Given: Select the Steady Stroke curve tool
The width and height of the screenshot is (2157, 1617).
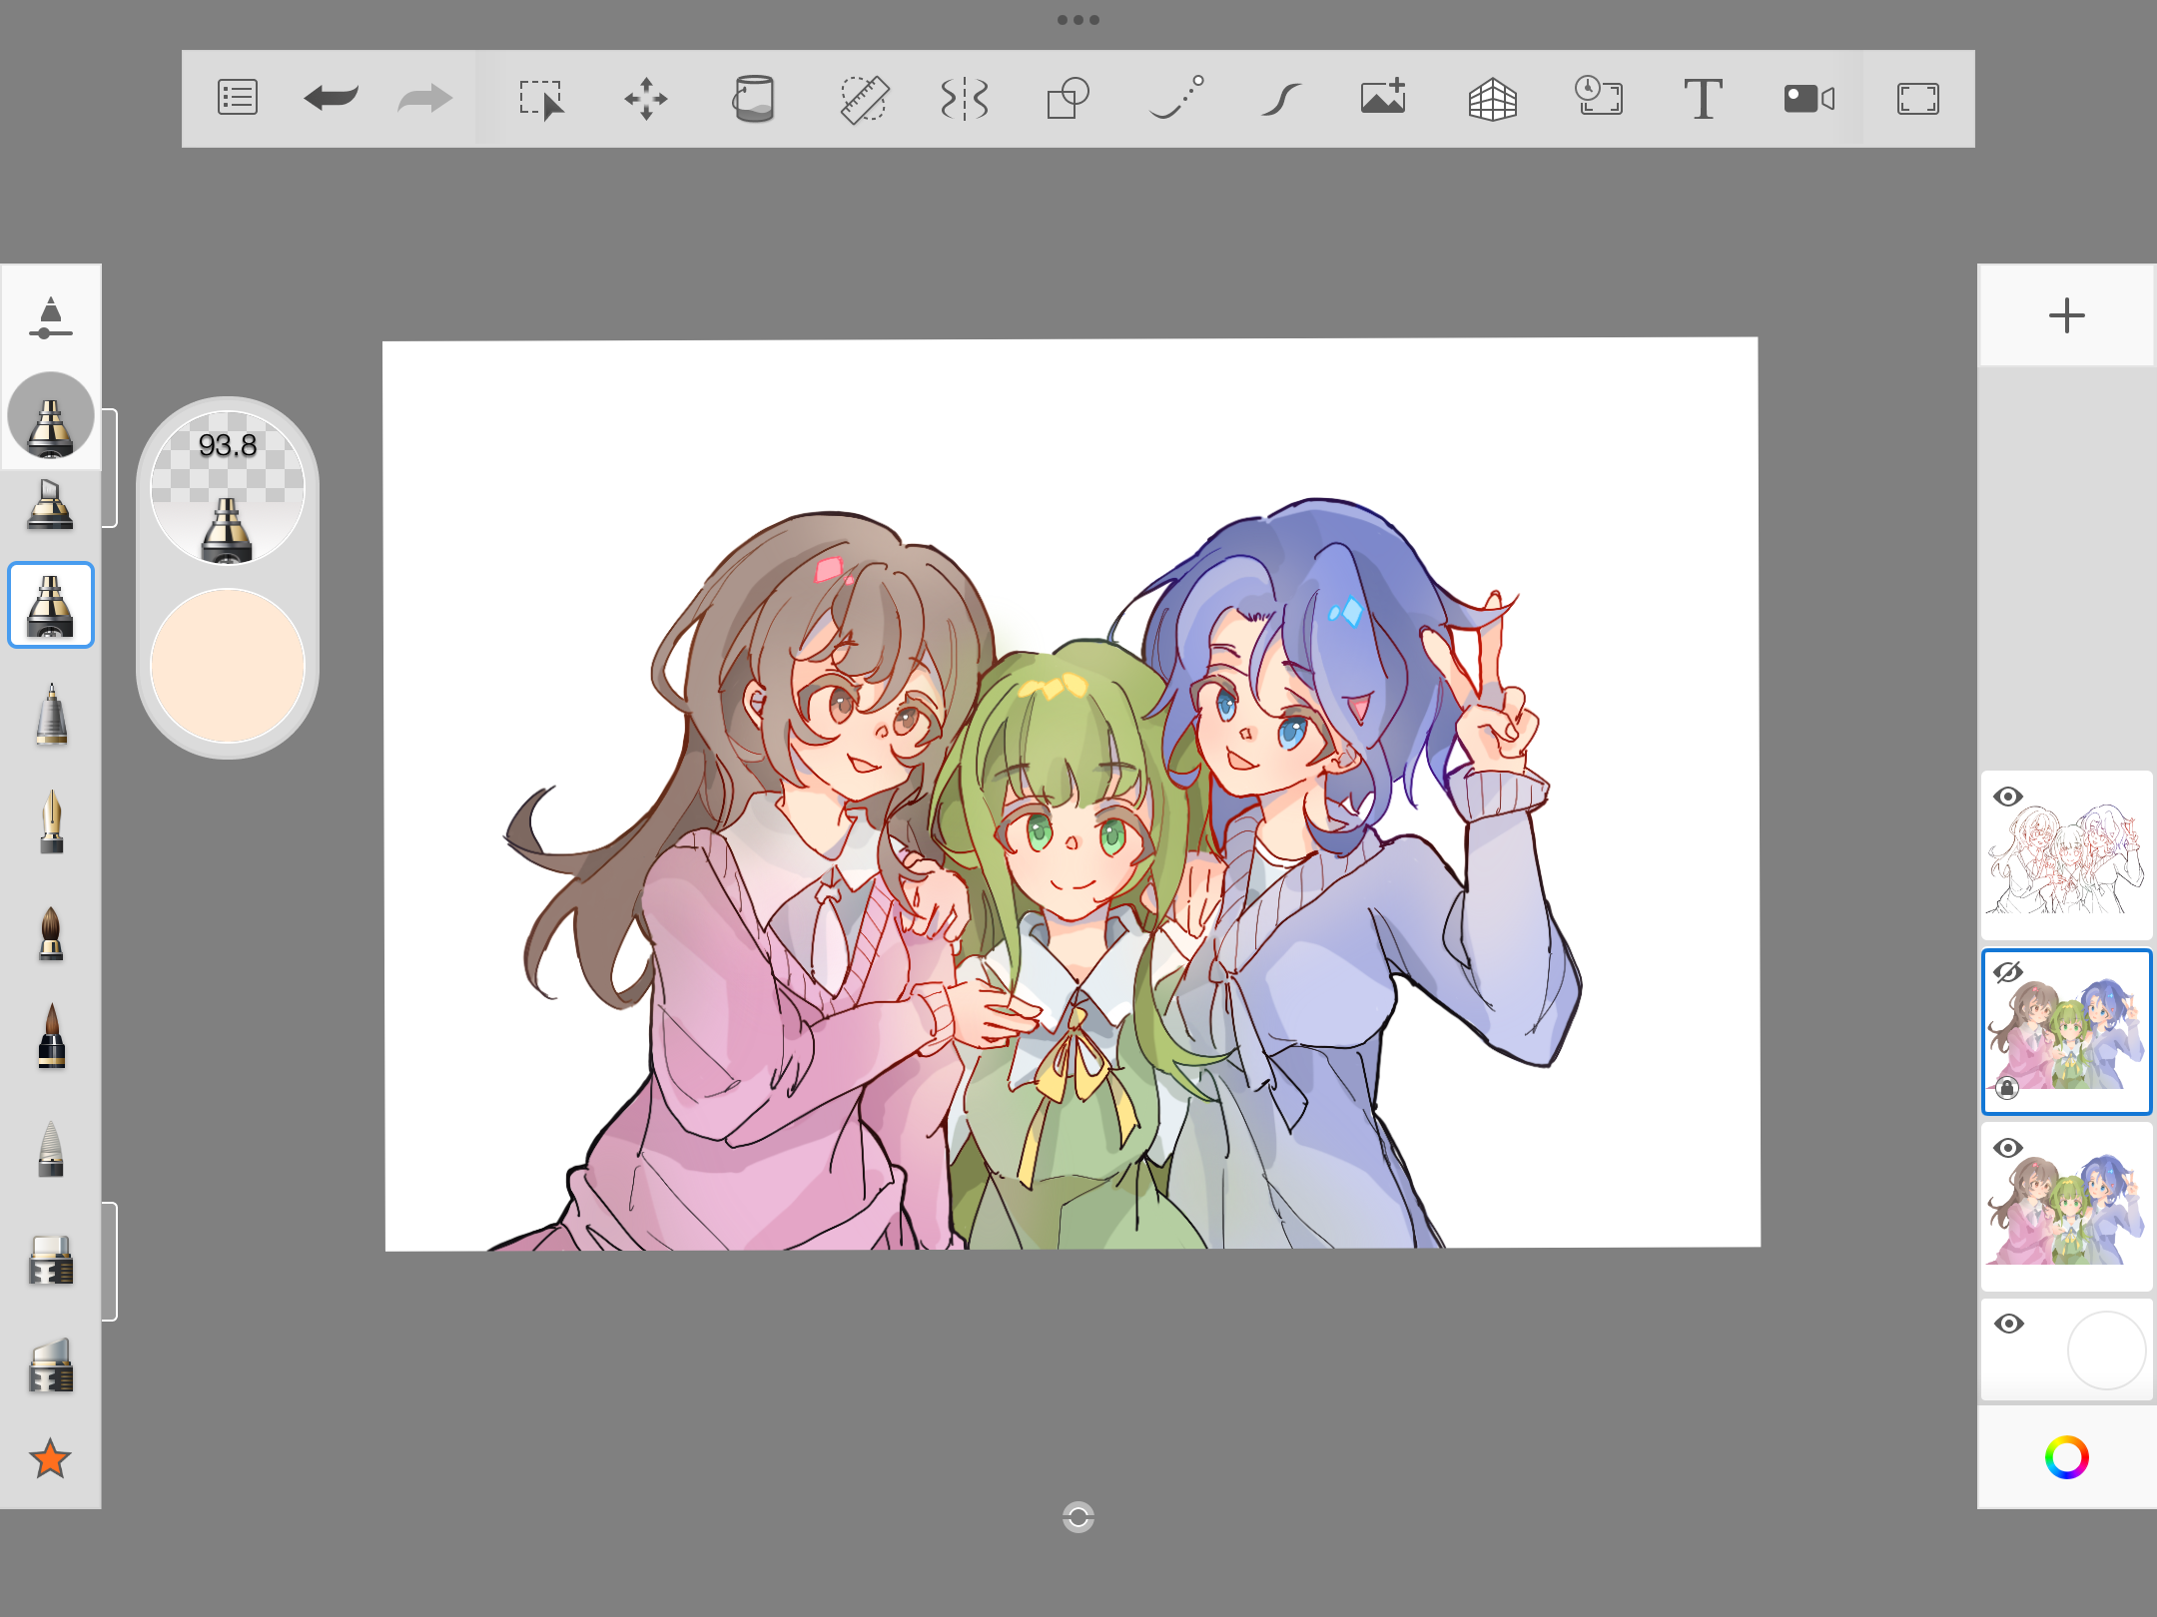Looking at the screenshot, I should click(x=1281, y=99).
